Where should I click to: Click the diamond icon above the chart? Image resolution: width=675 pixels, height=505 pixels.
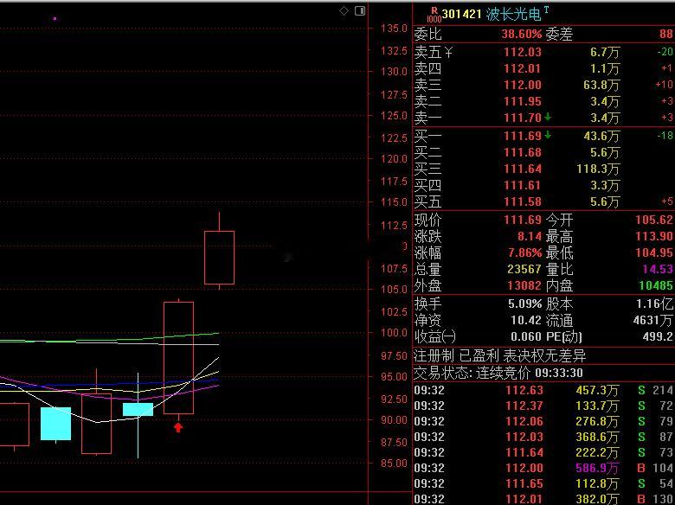(x=344, y=10)
